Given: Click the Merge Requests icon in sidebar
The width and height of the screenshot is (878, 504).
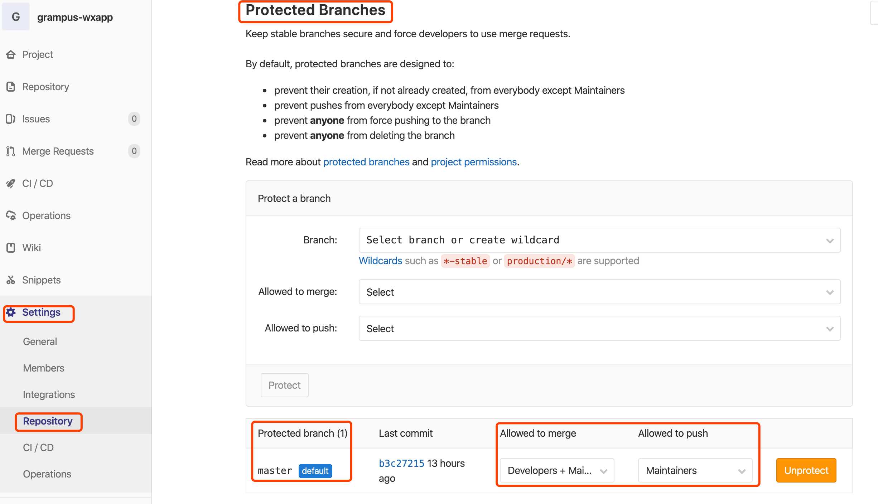Looking at the screenshot, I should pos(10,151).
